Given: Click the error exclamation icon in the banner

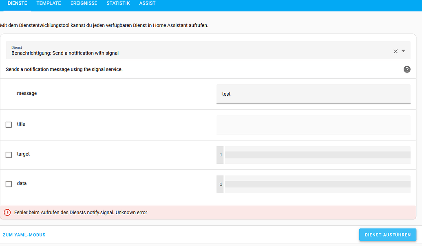Looking at the screenshot, I should 8,212.
